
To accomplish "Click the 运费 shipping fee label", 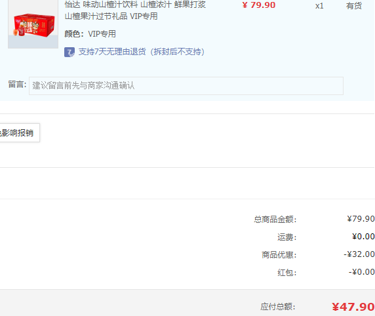I will point(286,237).
